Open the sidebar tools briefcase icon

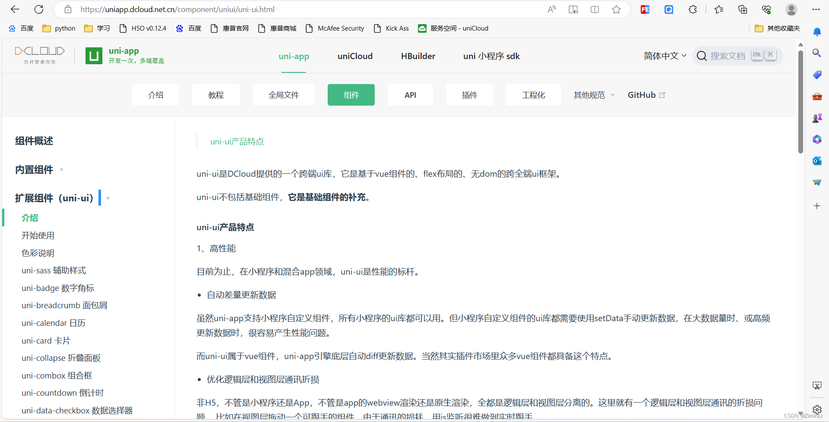(x=817, y=96)
